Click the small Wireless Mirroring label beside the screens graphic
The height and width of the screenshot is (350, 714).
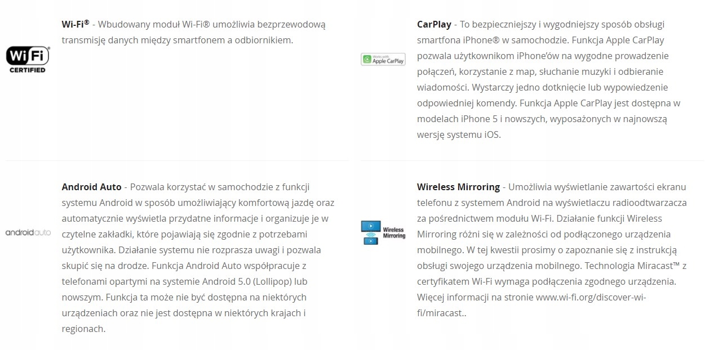pyautogui.click(x=394, y=232)
